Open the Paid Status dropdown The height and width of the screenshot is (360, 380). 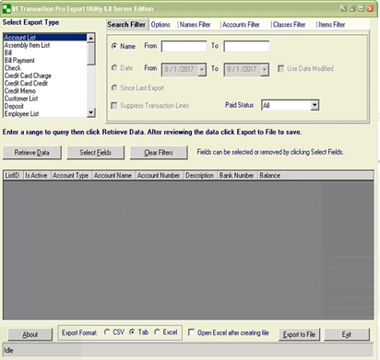point(315,105)
